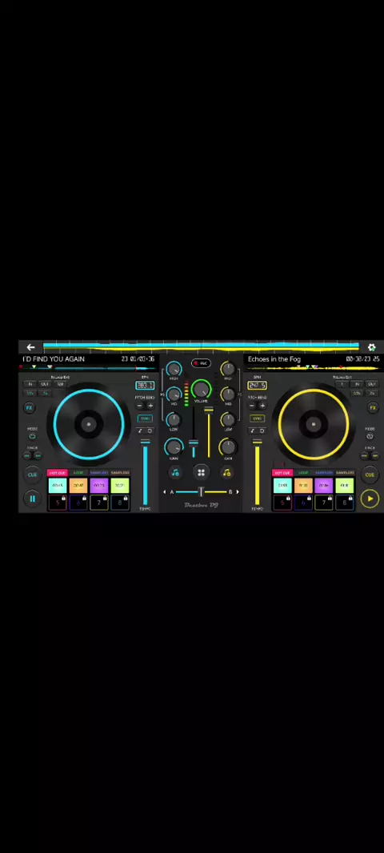Decrease pitch bend on right deck
Screen dimensions: 384x853
pyautogui.click(x=252, y=406)
